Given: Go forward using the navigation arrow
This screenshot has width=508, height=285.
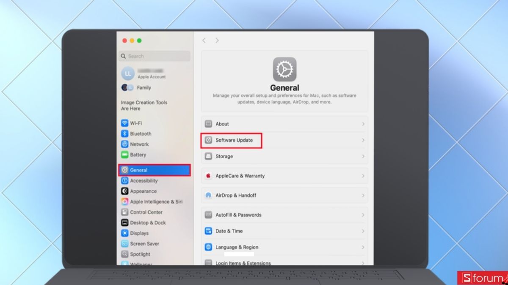Looking at the screenshot, I should point(217,41).
